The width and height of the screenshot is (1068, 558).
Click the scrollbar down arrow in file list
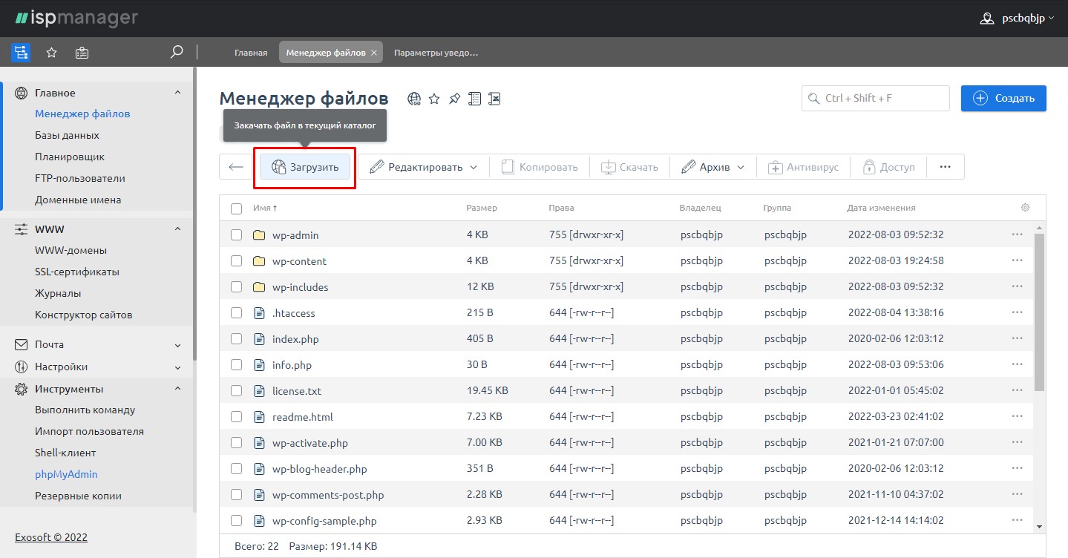1039,526
